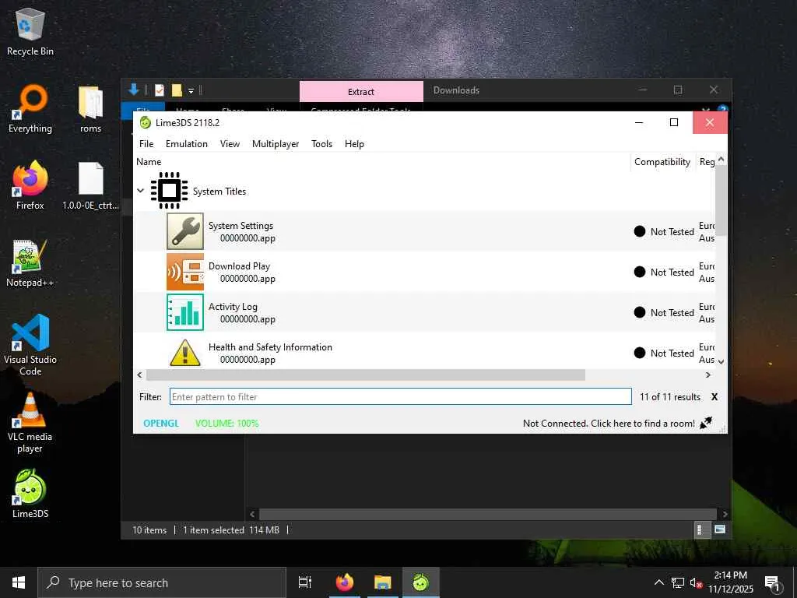Open the Recycle Bin desktop icon
This screenshot has height=598, width=797.
[x=30, y=31]
